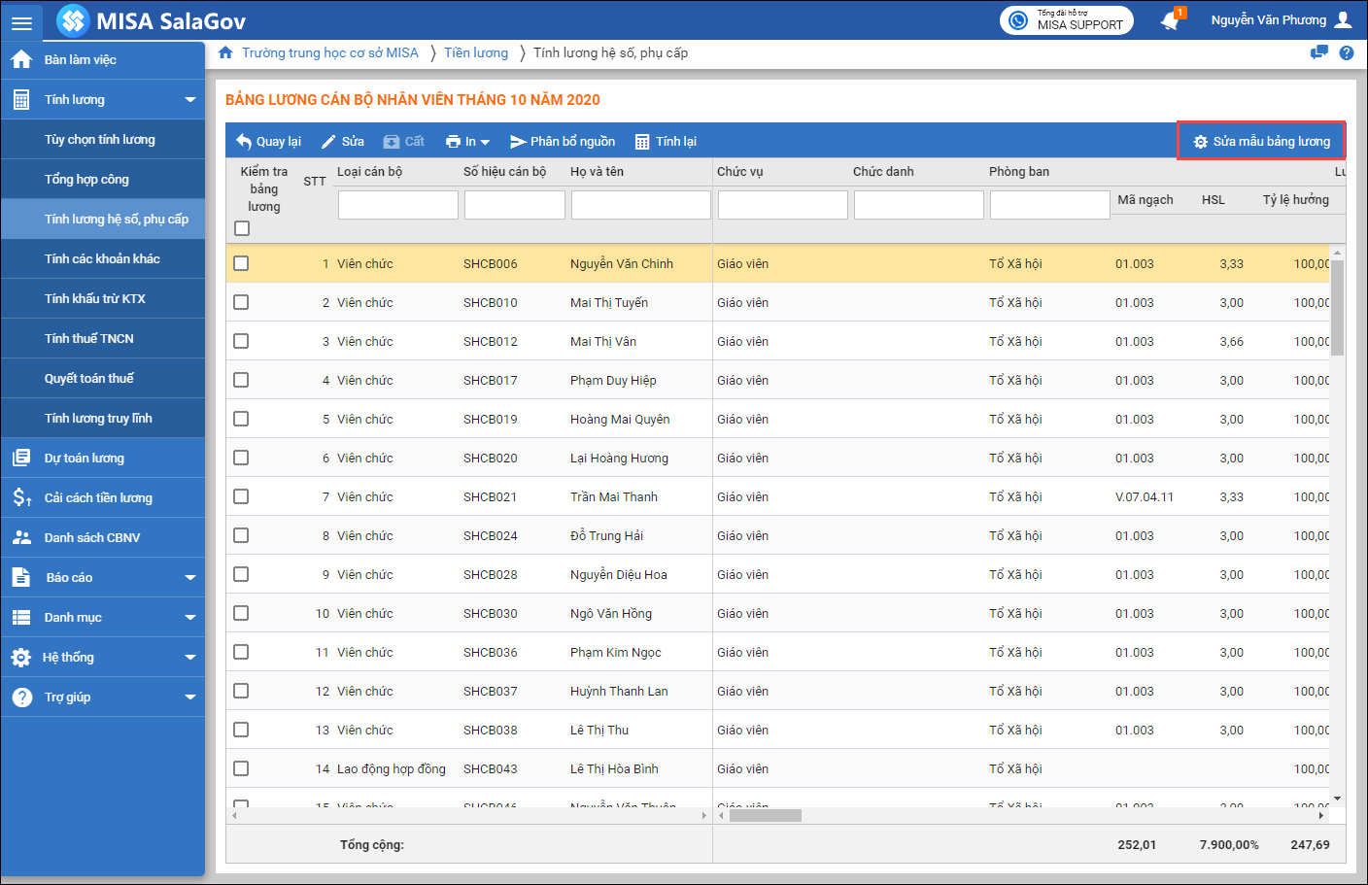Check the box for Nguyễn Văn Chinh
The width and height of the screenshot is (1368, 885).
click(x=241, y=263)
